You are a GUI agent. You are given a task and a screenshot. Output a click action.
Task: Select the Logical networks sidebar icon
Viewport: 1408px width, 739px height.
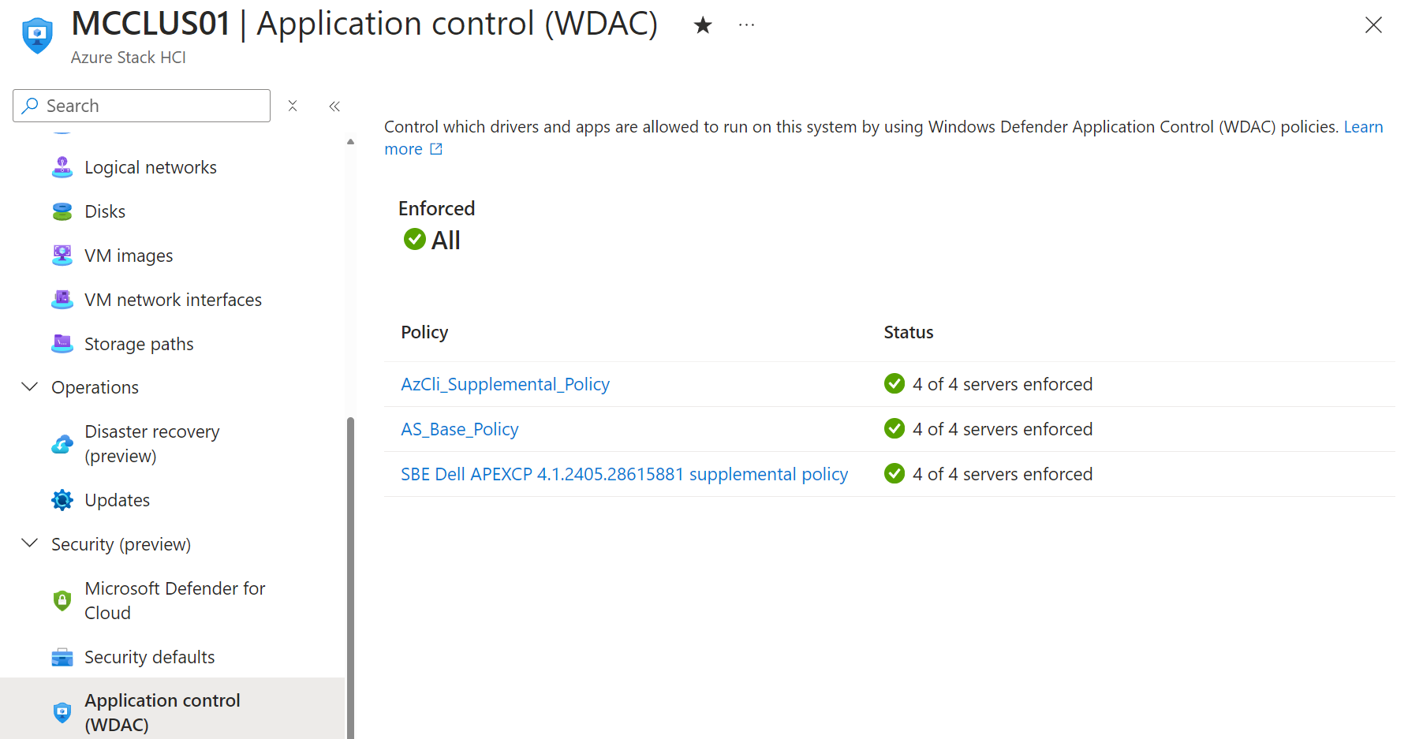coord(62,166)
